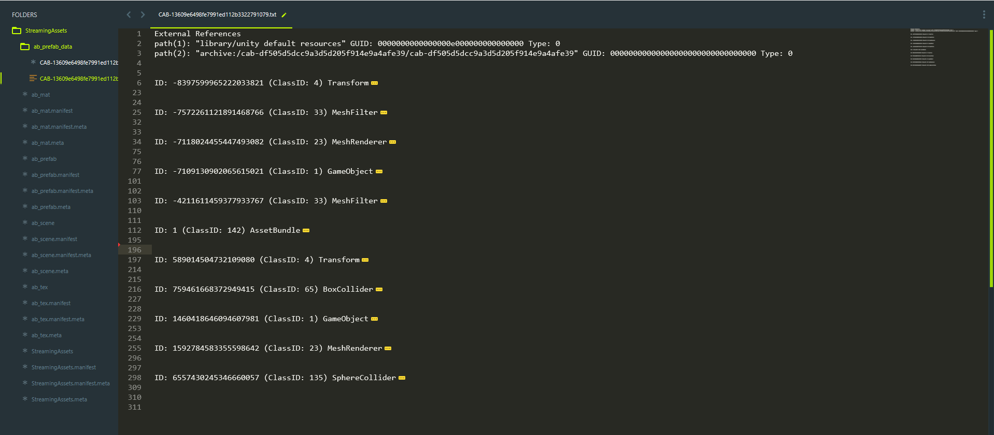Select the highlighted CAB-13609e6498fe7991ed112b text file
994x435 pixels.
(79, 79)
